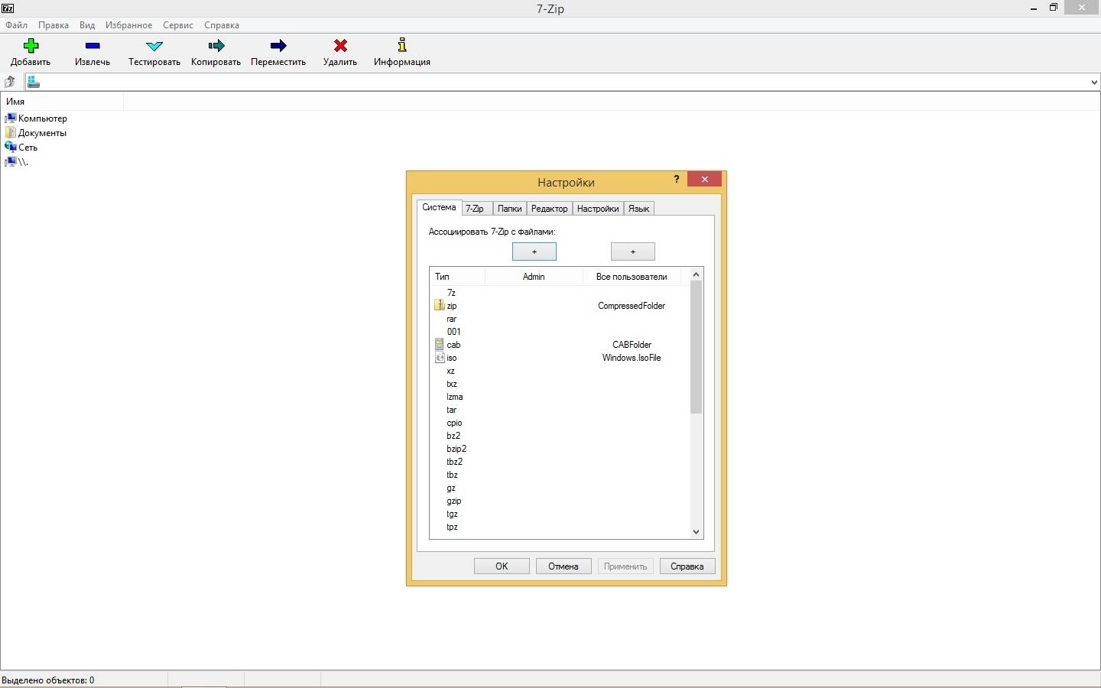The image size is (1101, 688).
Task: Click the file type list scroll up arrow
Action: click(x=696, y=274)
